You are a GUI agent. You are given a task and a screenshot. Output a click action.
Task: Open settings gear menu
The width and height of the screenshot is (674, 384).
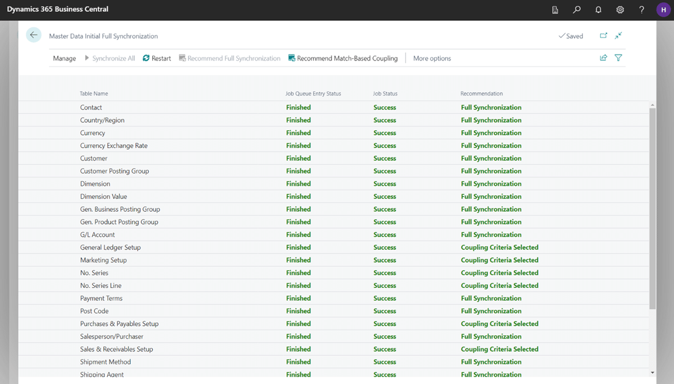(620, 10)
